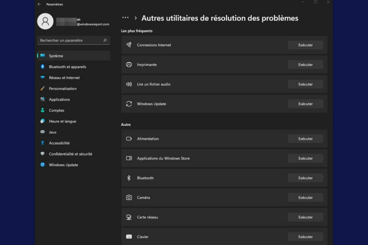Click the Windows Update sidebar icon
The width and height of the screenshot is (368, 245).
point(42,164)
